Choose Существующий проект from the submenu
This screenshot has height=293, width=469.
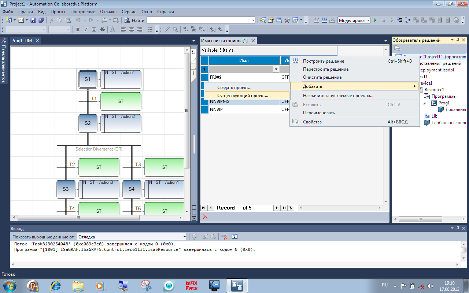pyautogui.click(x=243, y=96)
